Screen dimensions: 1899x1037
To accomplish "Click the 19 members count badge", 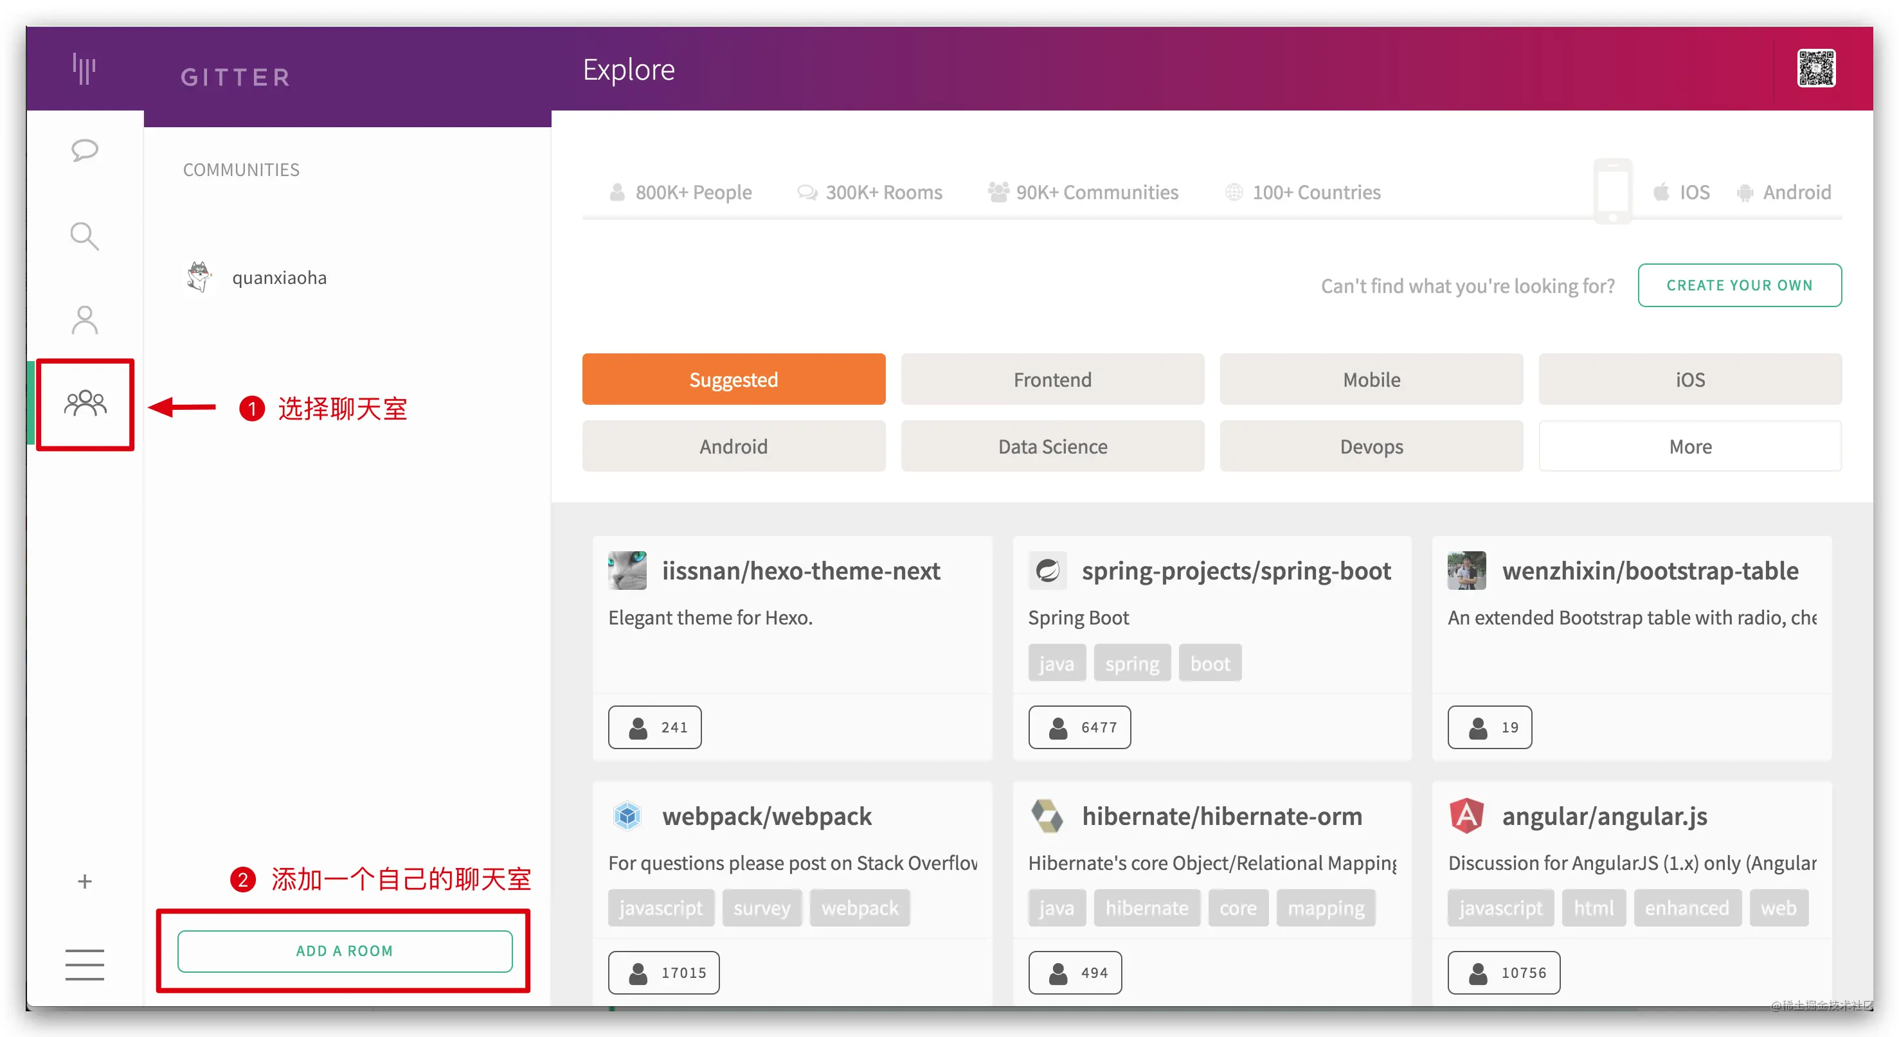I will click(1490, 727).
